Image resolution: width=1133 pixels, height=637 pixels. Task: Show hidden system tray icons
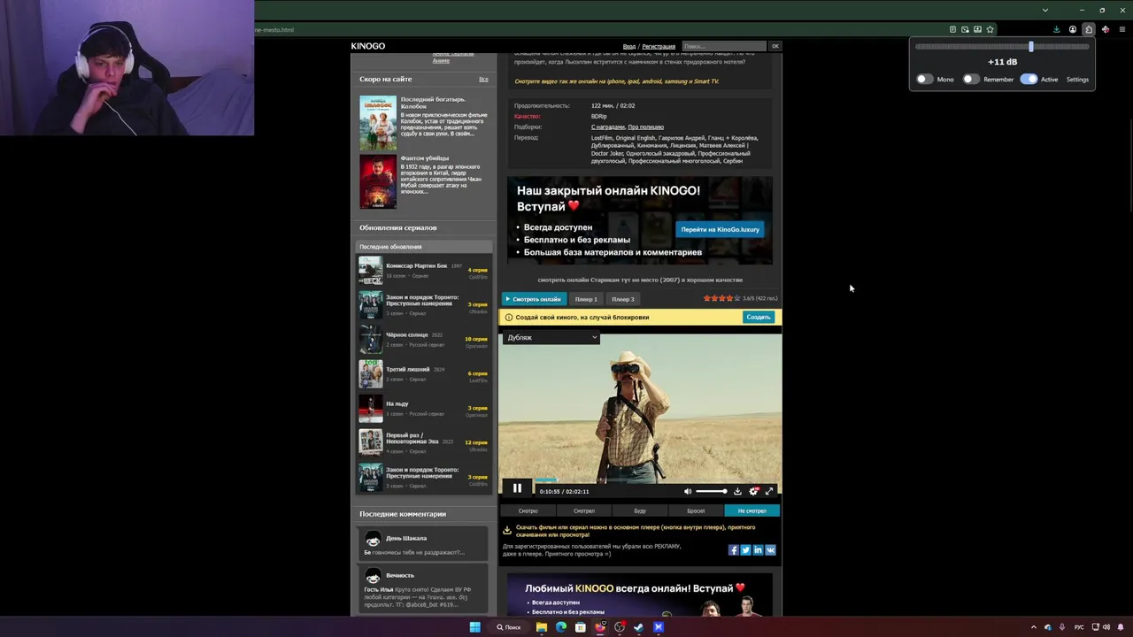1033,627
